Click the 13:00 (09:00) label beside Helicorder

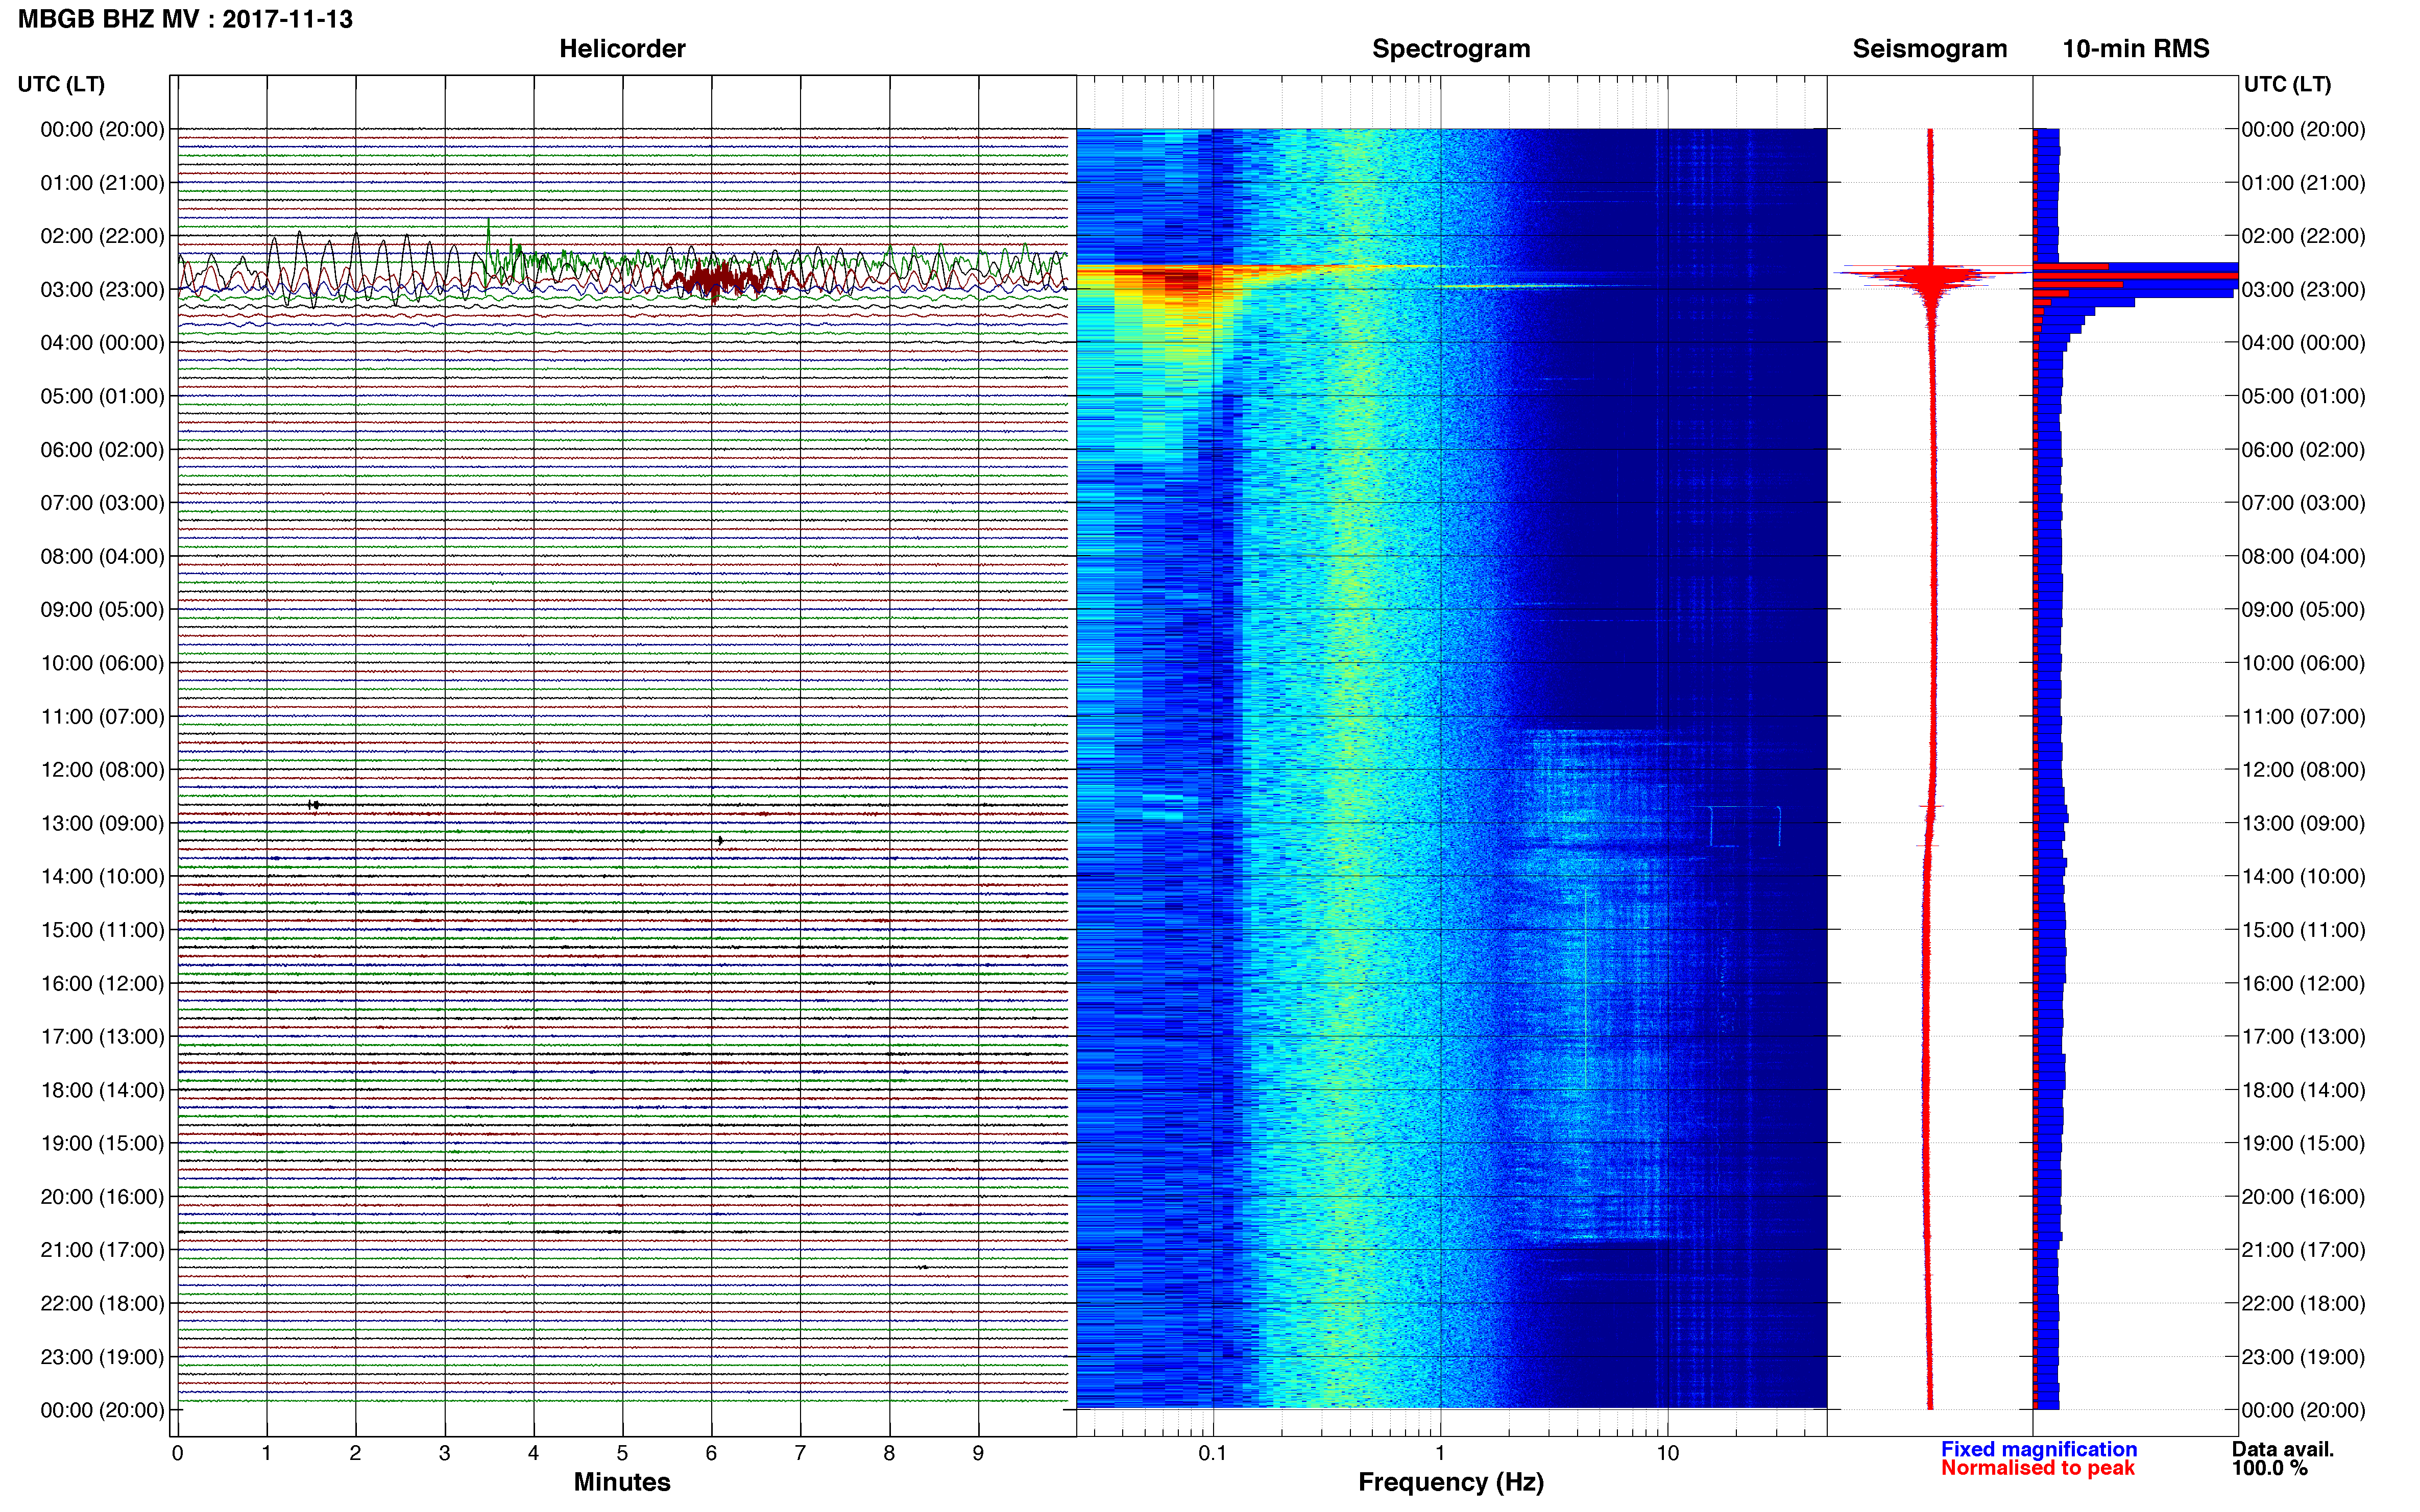[102, 823]
